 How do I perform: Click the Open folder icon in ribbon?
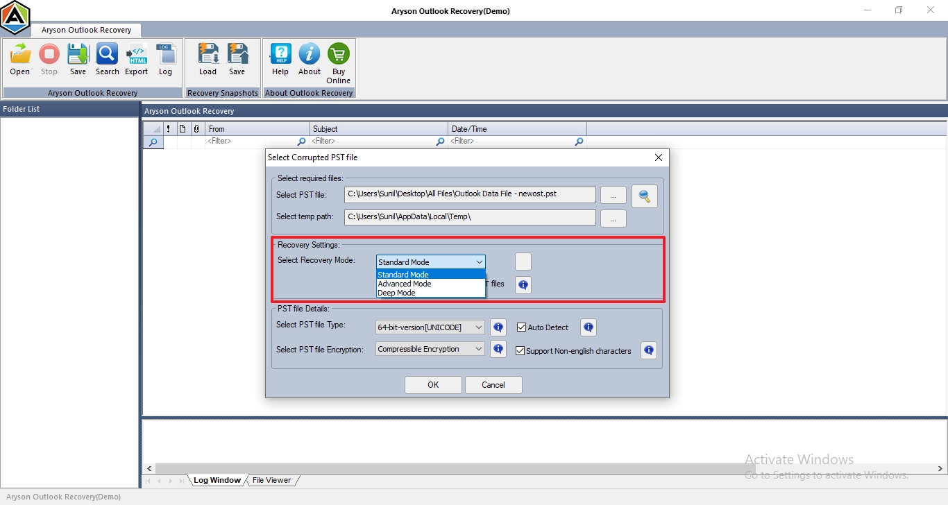point(20,54)
